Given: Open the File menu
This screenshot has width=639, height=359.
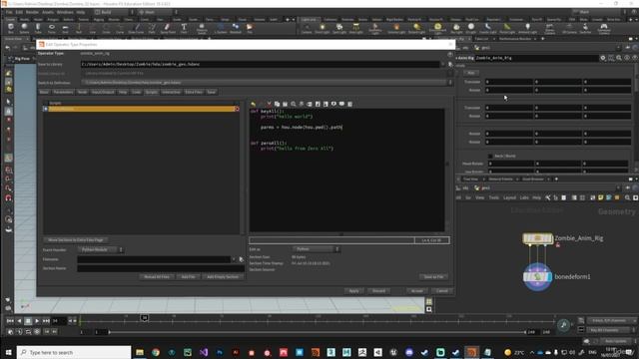Looking at the screenshot, I should [x=9, y=12].
